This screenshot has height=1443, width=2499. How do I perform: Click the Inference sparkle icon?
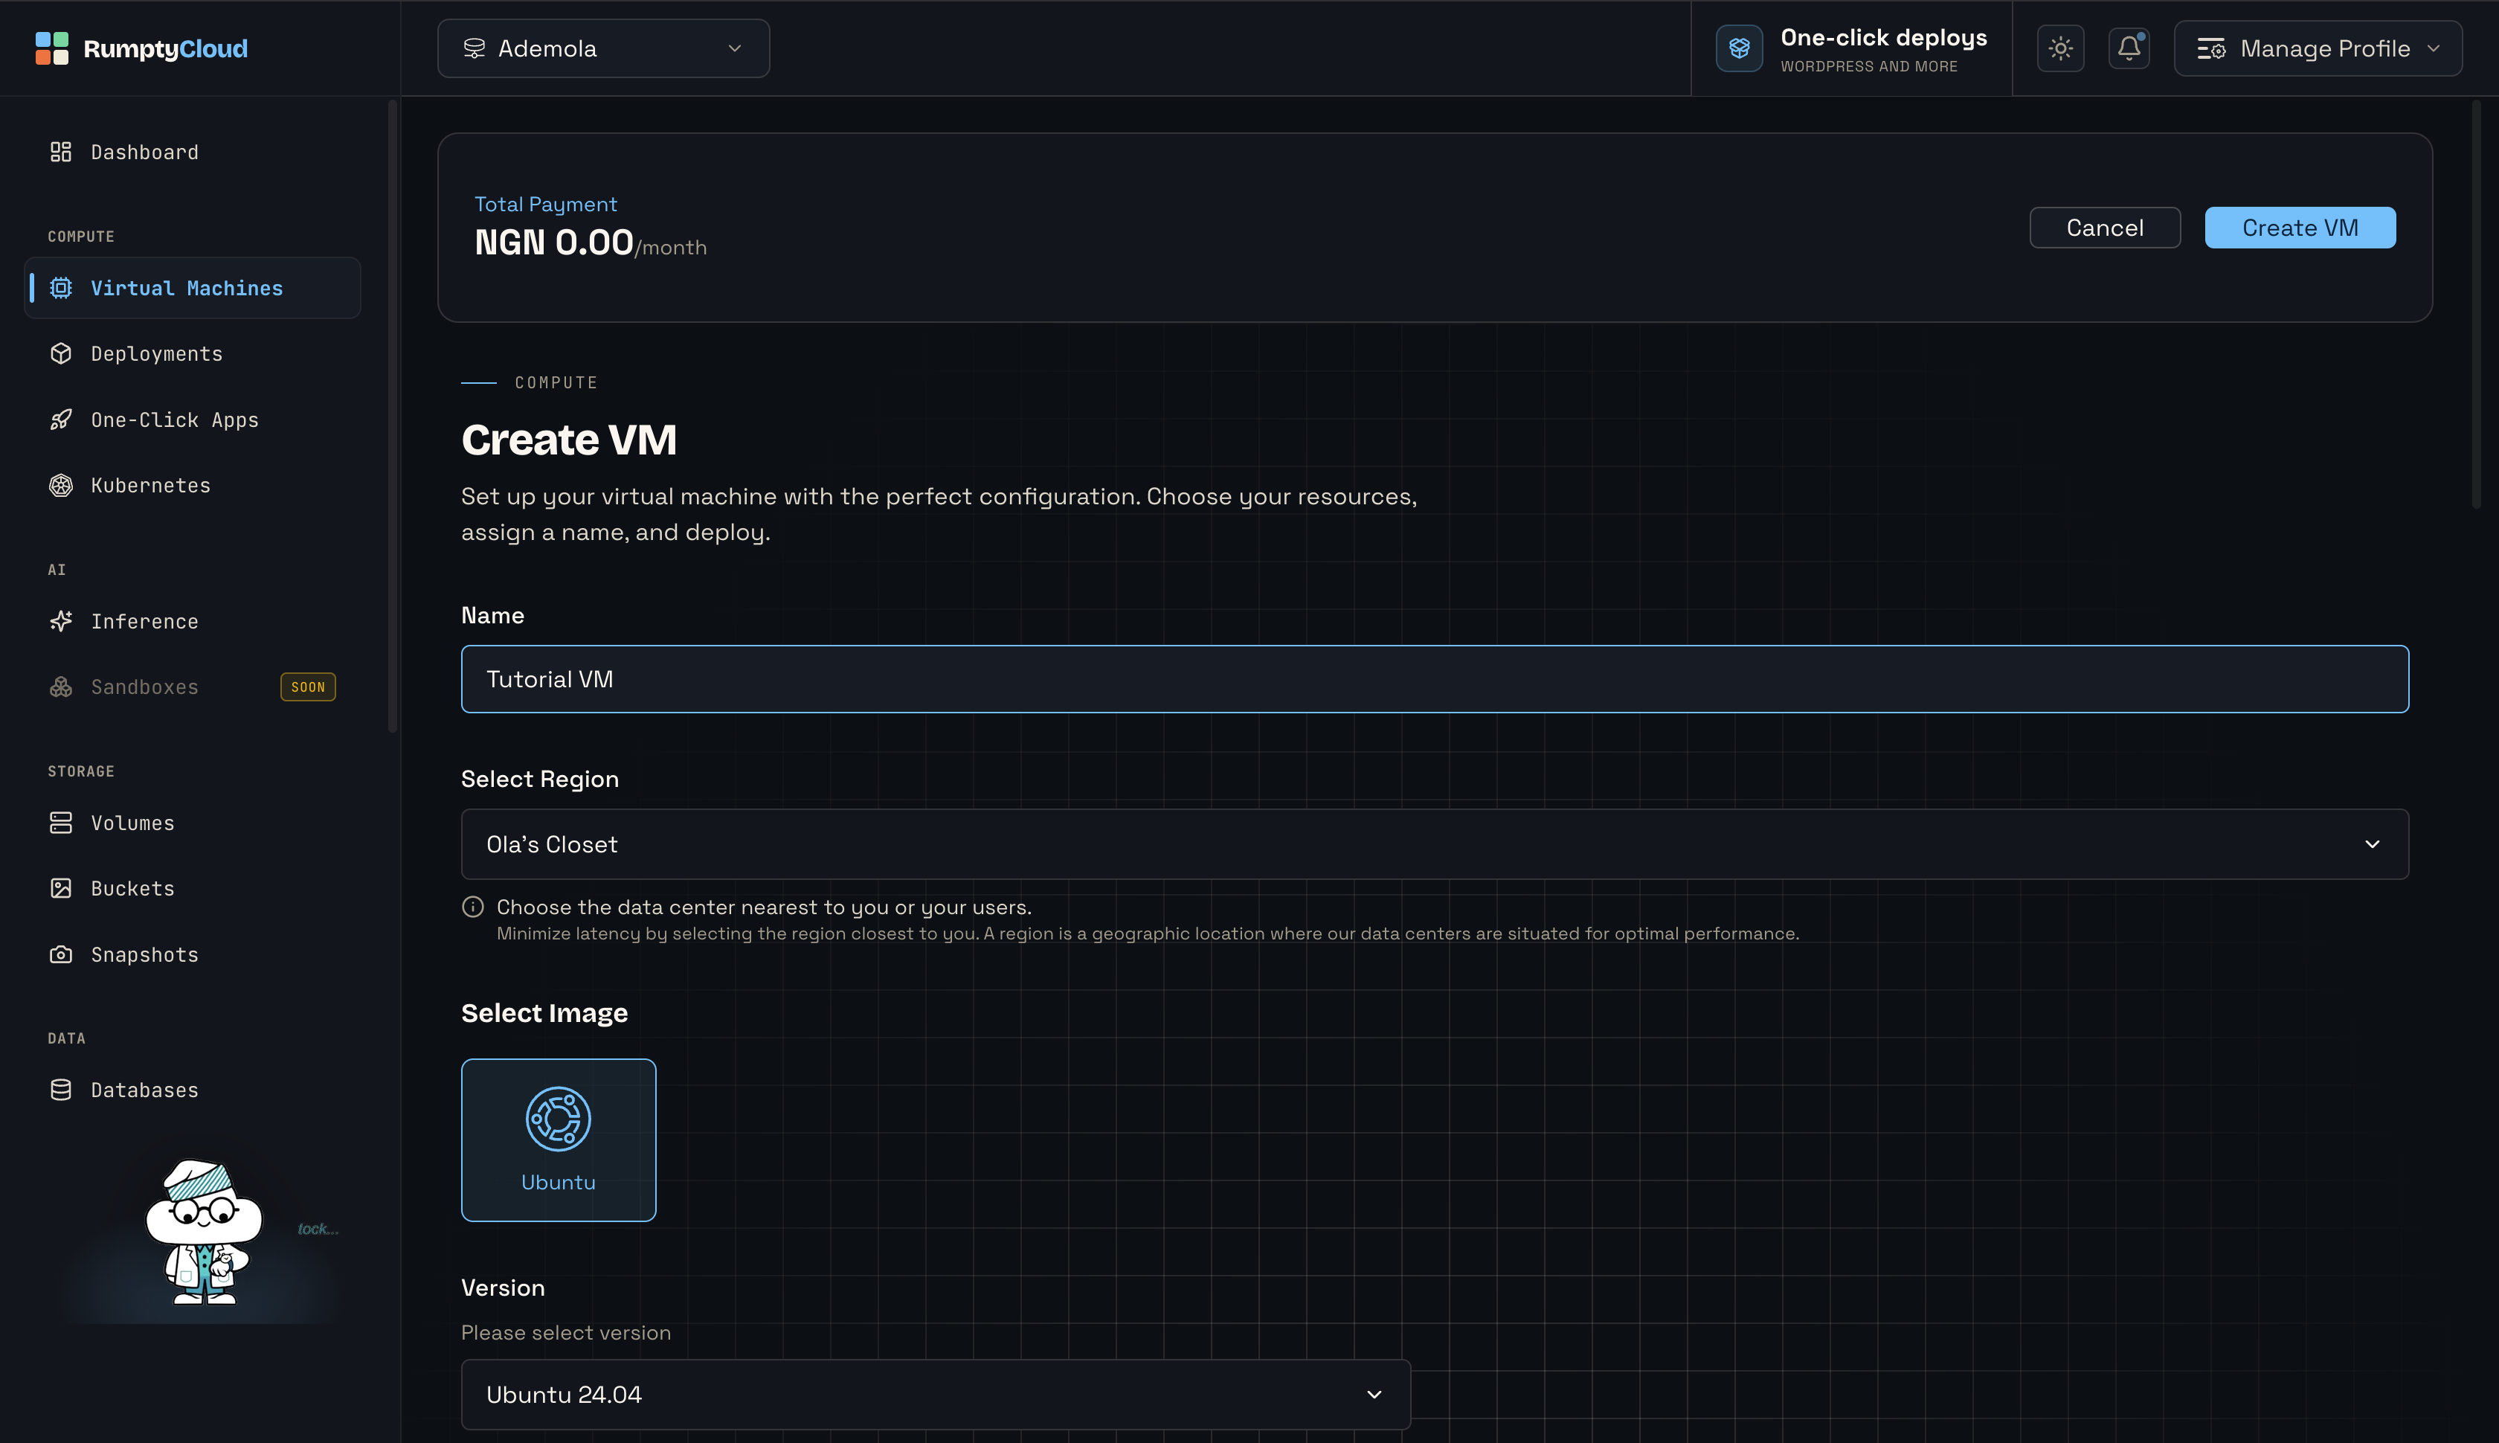point(62,621)
